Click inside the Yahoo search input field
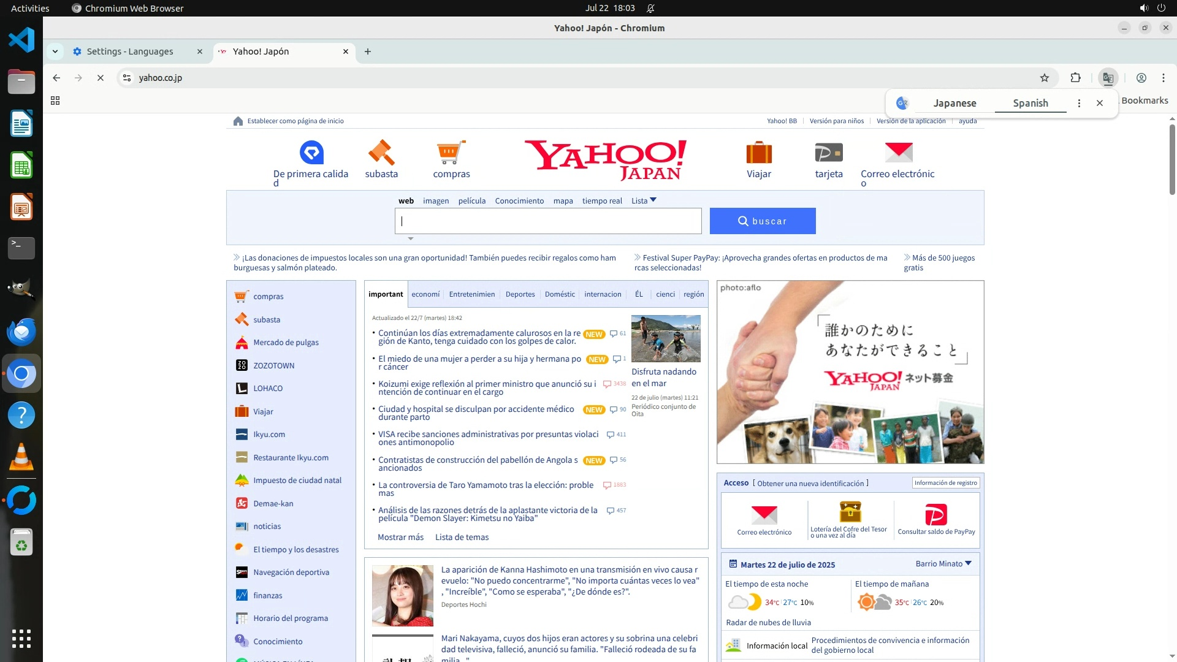 point(548,221)
